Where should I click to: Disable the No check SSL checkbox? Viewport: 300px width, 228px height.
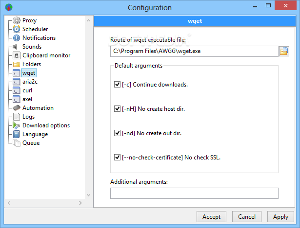coord(117,158)
